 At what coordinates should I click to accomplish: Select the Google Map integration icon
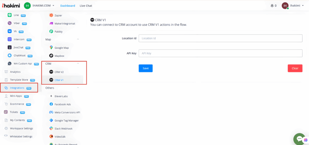pos(51,48)
